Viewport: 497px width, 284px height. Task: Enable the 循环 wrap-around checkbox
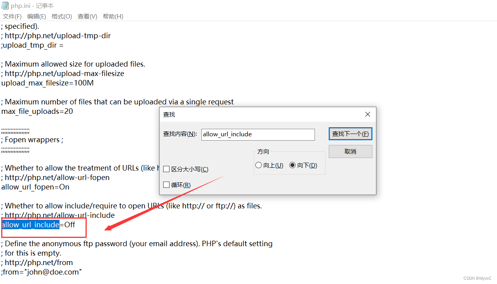click(166, 184)
